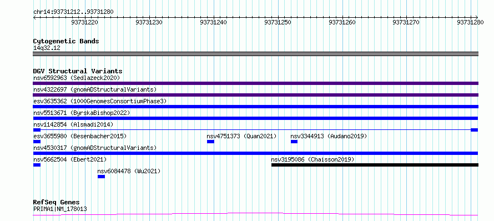Open nsv6084478 (Wu2021) label
This screenshot has height=221, width=494.
point(129,171)
